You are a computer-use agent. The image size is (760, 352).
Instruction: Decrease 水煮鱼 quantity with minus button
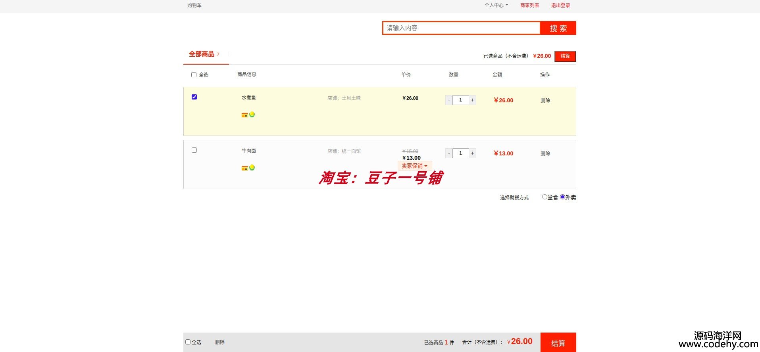(x=449, y=100)
